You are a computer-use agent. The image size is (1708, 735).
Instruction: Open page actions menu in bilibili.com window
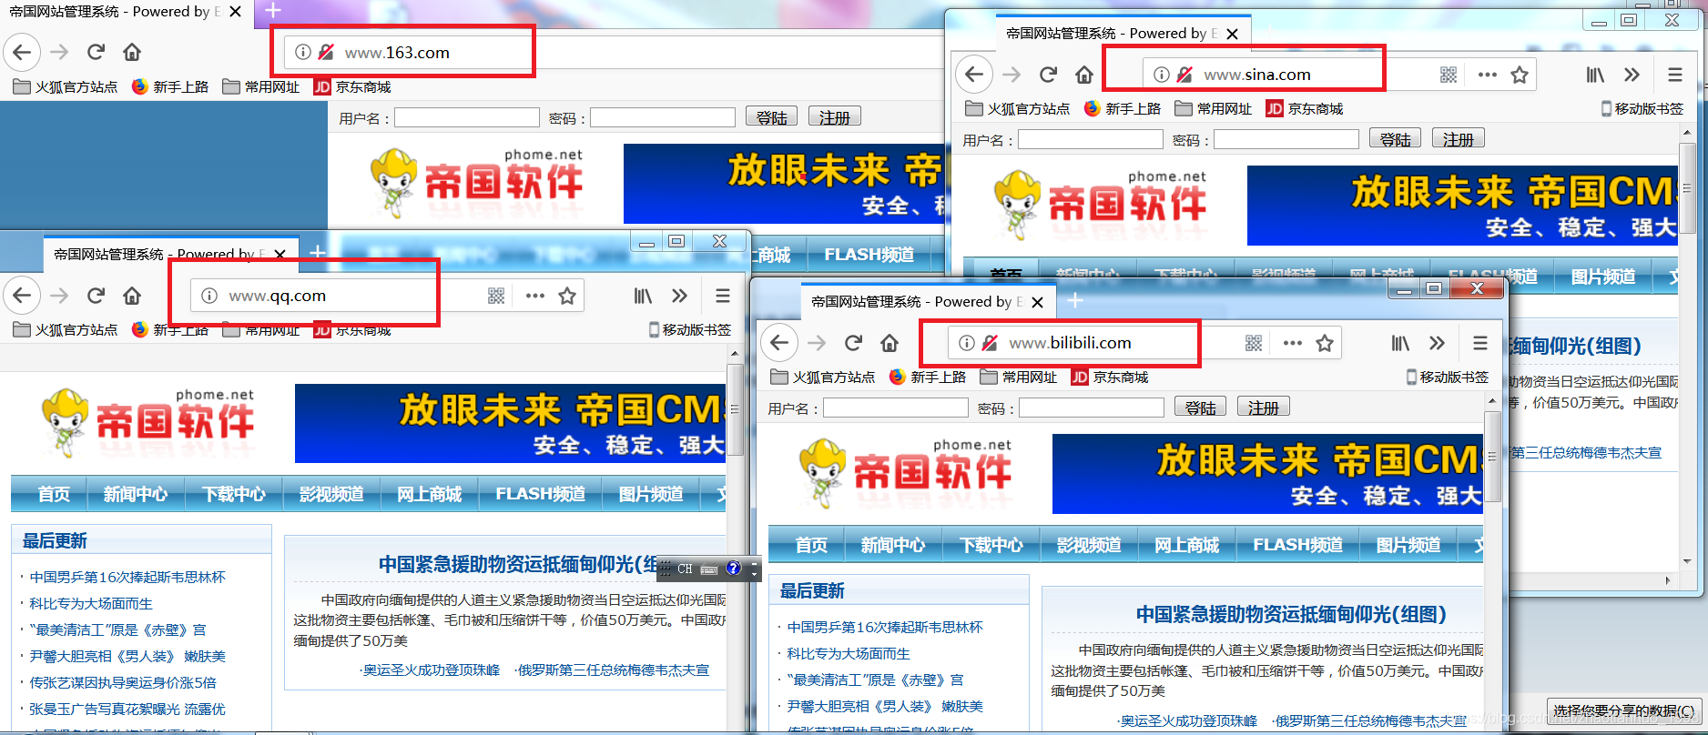tap(1293, 343)
